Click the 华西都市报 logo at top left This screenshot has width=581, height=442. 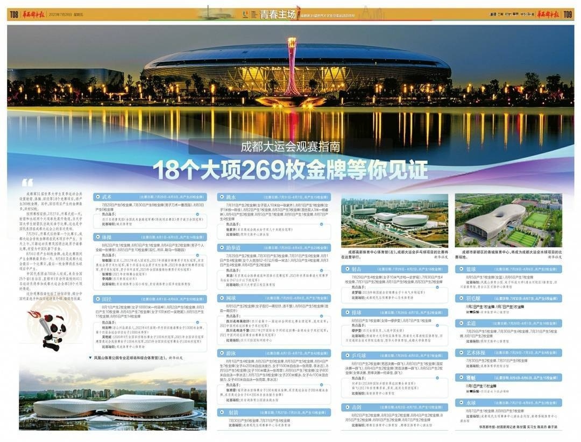(x=33, y=15)
